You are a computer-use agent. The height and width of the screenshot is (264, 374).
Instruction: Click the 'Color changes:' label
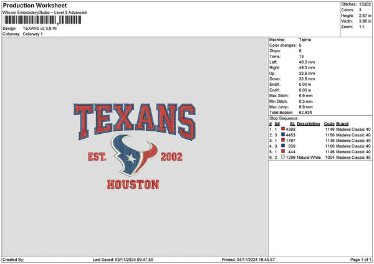[283, 45]
